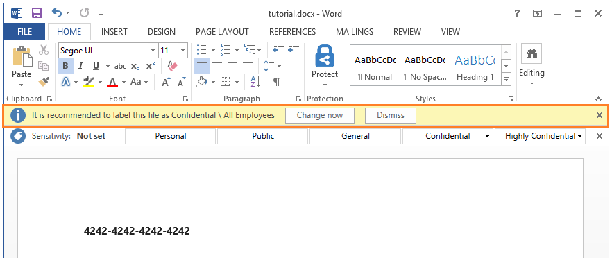Click the Redo arrow icon

click(x=85, y=13)
